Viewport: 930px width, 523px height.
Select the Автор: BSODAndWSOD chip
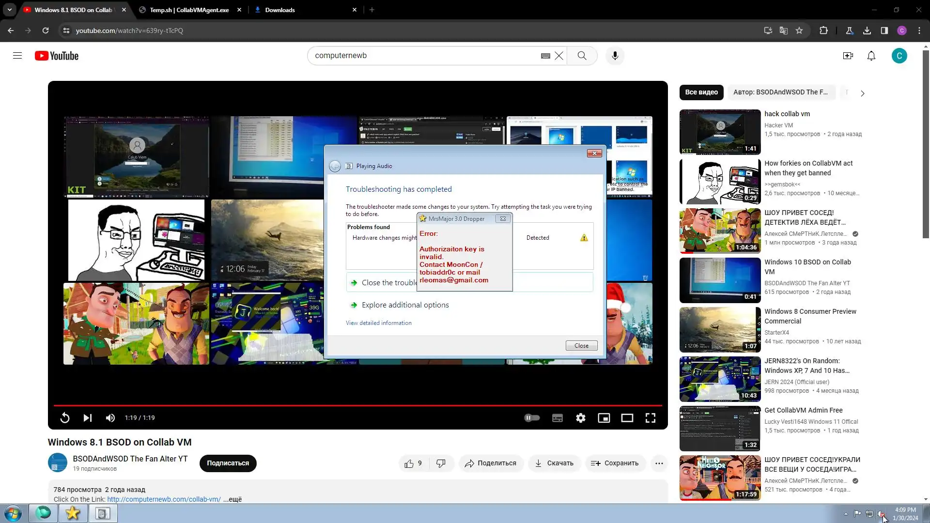tap(780, 92)
